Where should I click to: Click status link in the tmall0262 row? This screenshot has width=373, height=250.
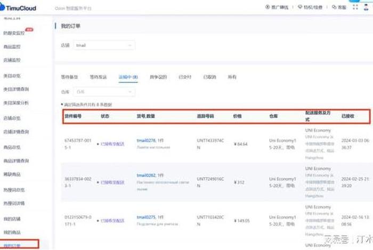(x=112, y=182)
